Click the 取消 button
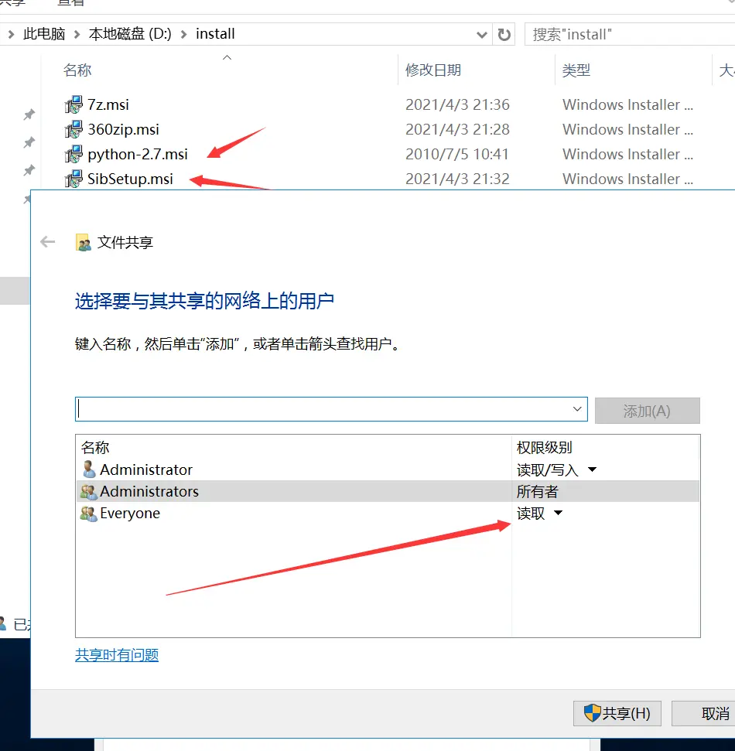This screenshot has width=735, height=751. pyautogui.click(x=704, y=714)
